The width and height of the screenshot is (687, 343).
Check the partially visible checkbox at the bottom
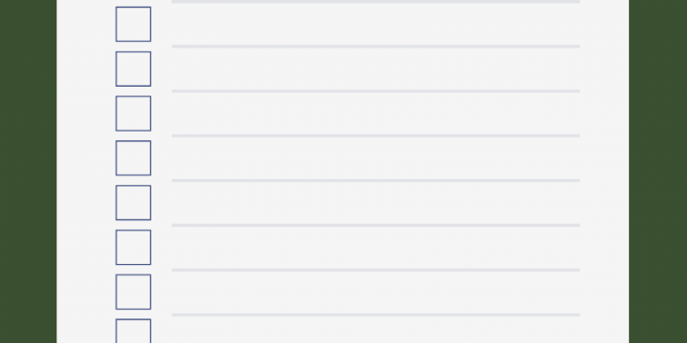[134, 331]
